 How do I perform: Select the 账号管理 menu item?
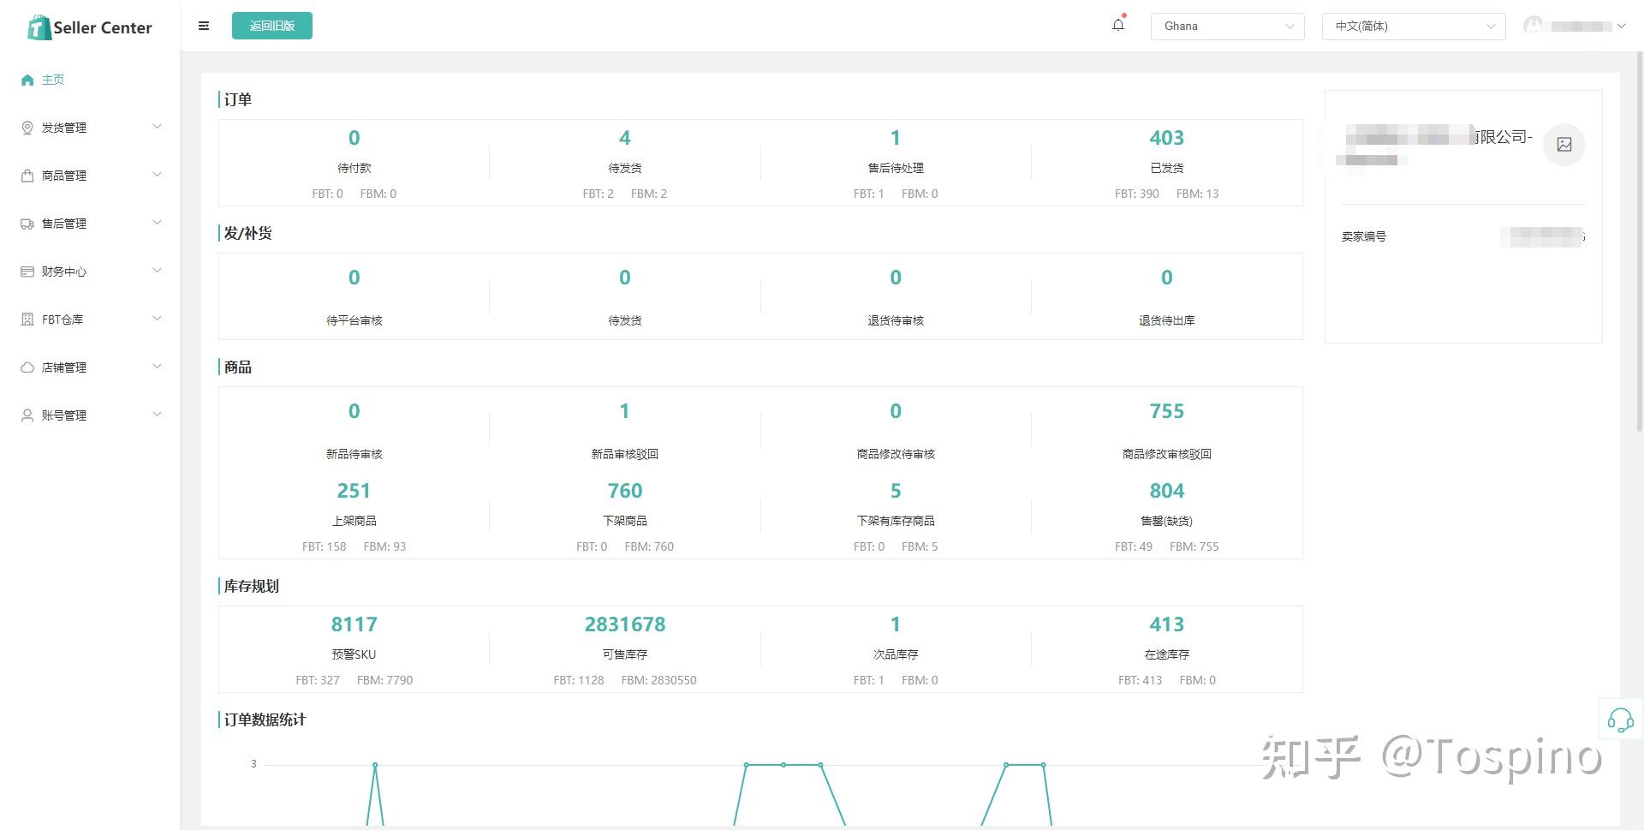click(x=90, y=415)
